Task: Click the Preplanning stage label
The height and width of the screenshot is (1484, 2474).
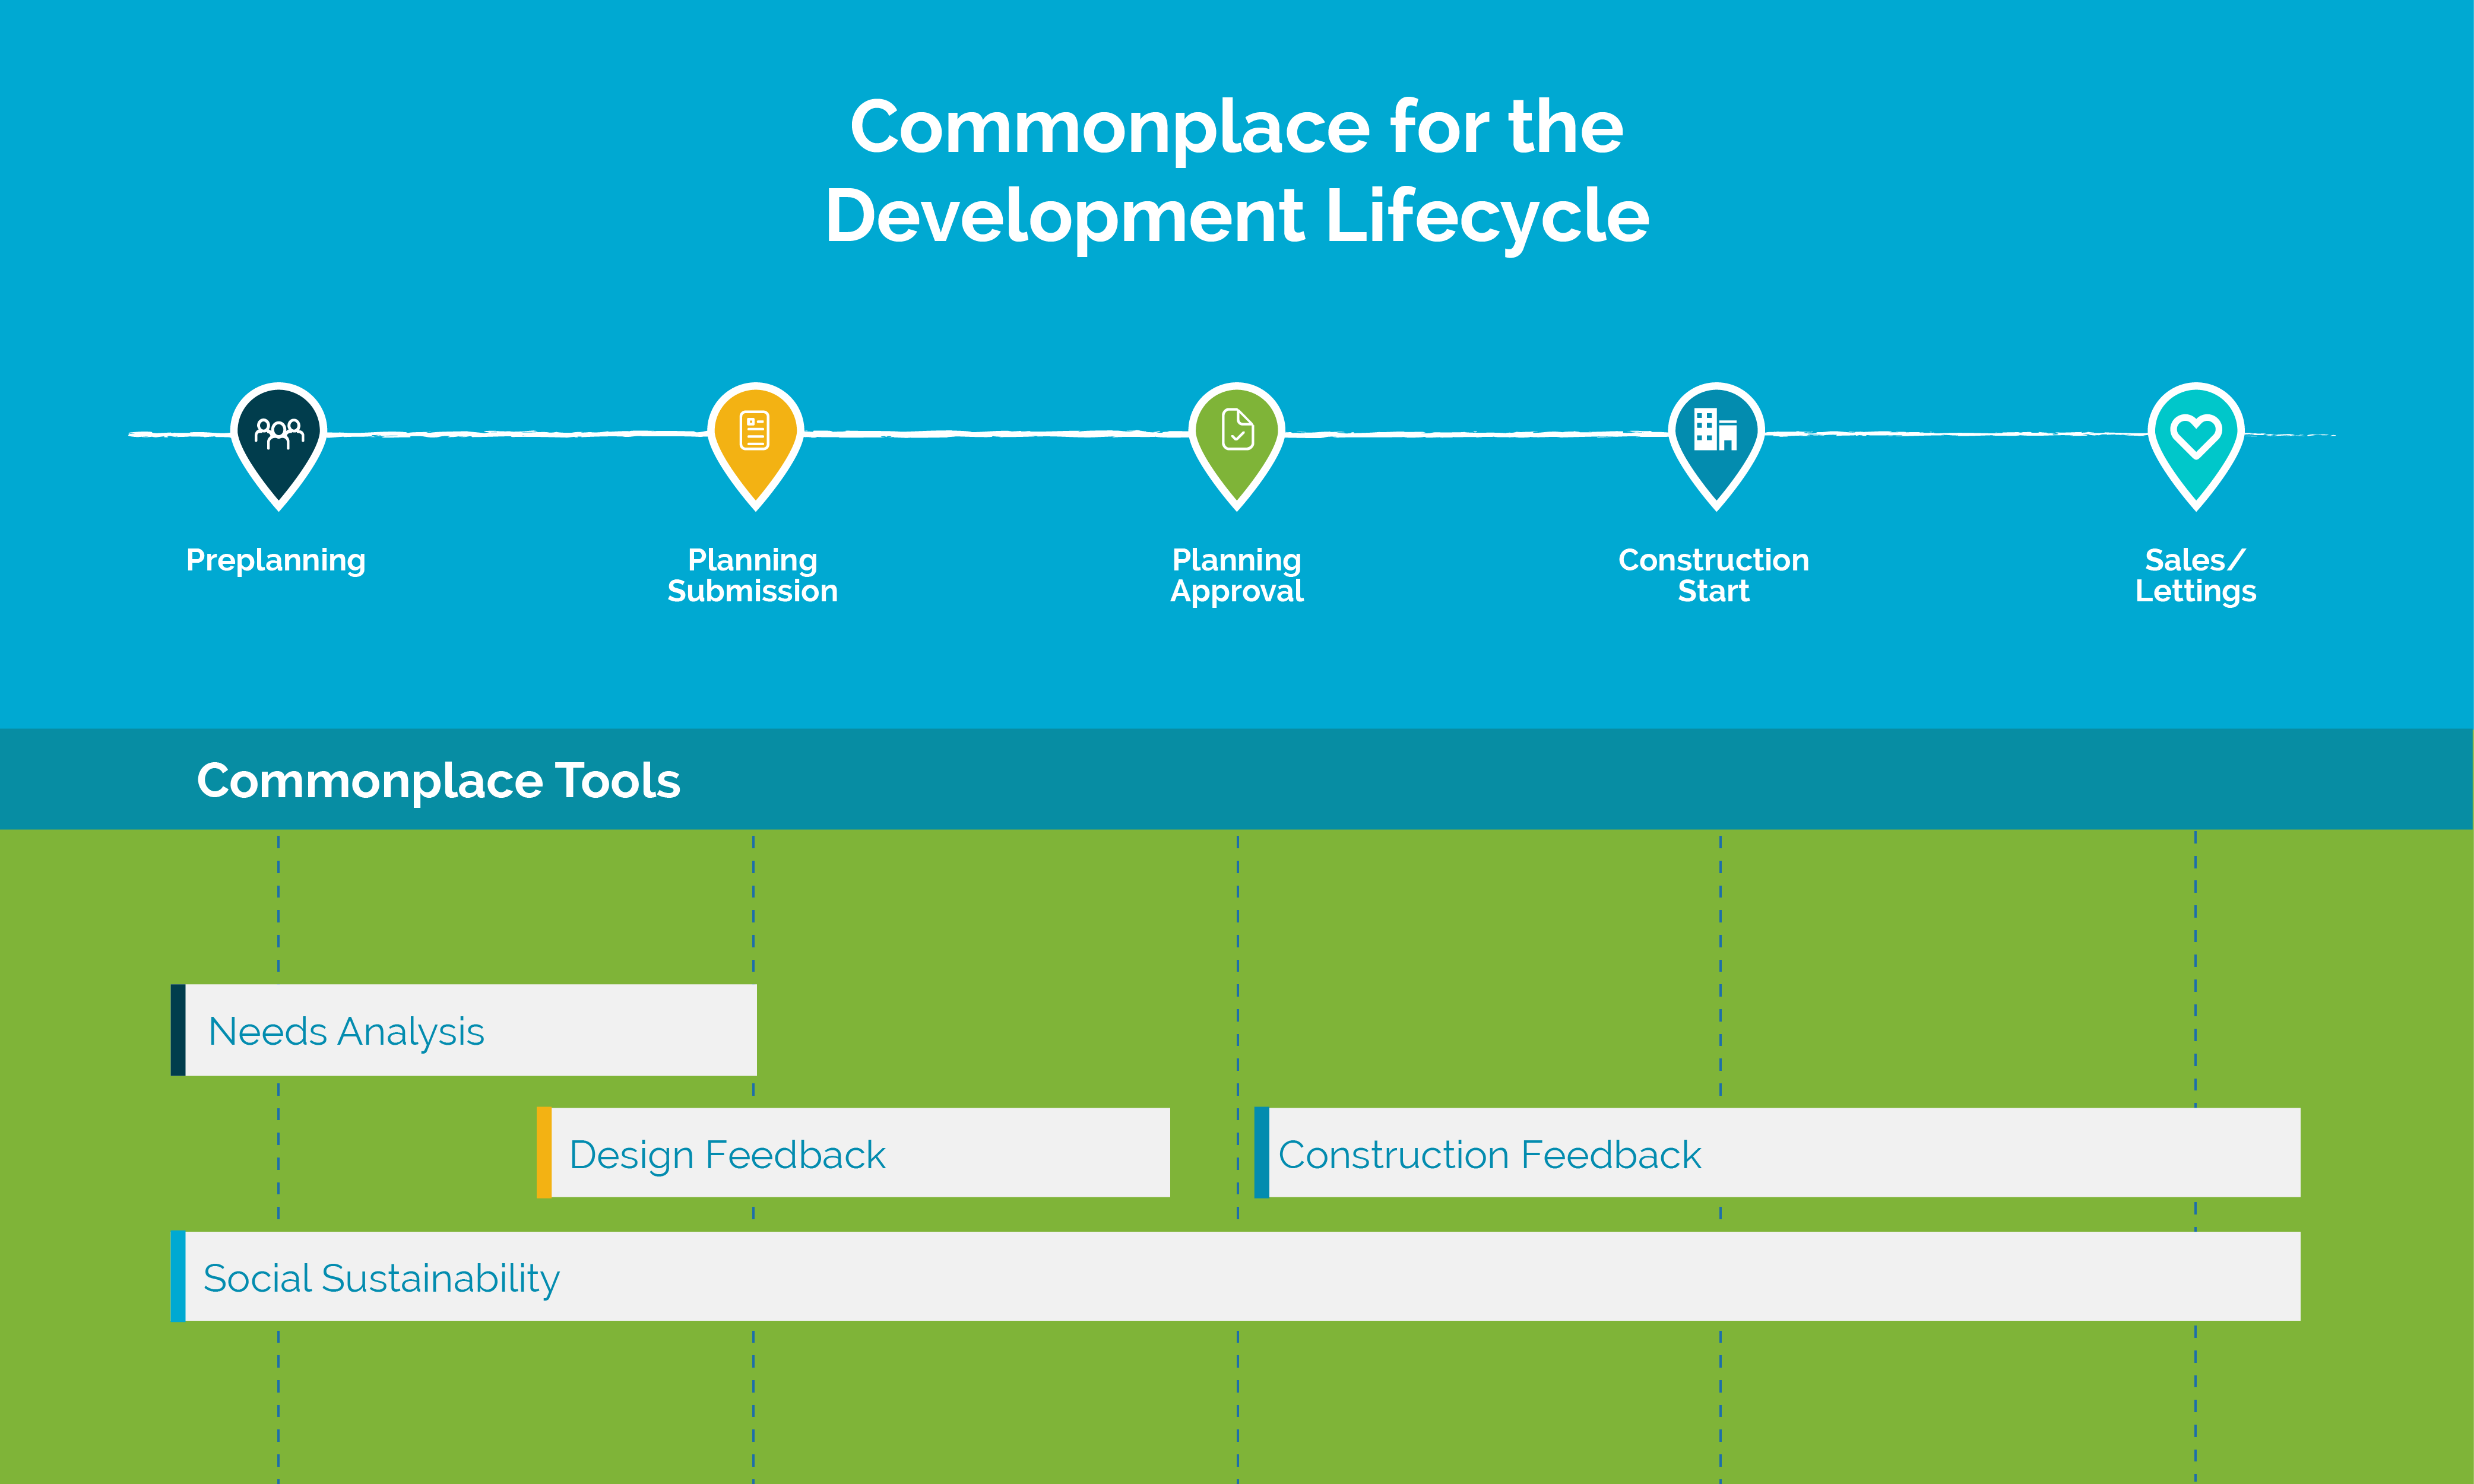Action: pos(276,561)
